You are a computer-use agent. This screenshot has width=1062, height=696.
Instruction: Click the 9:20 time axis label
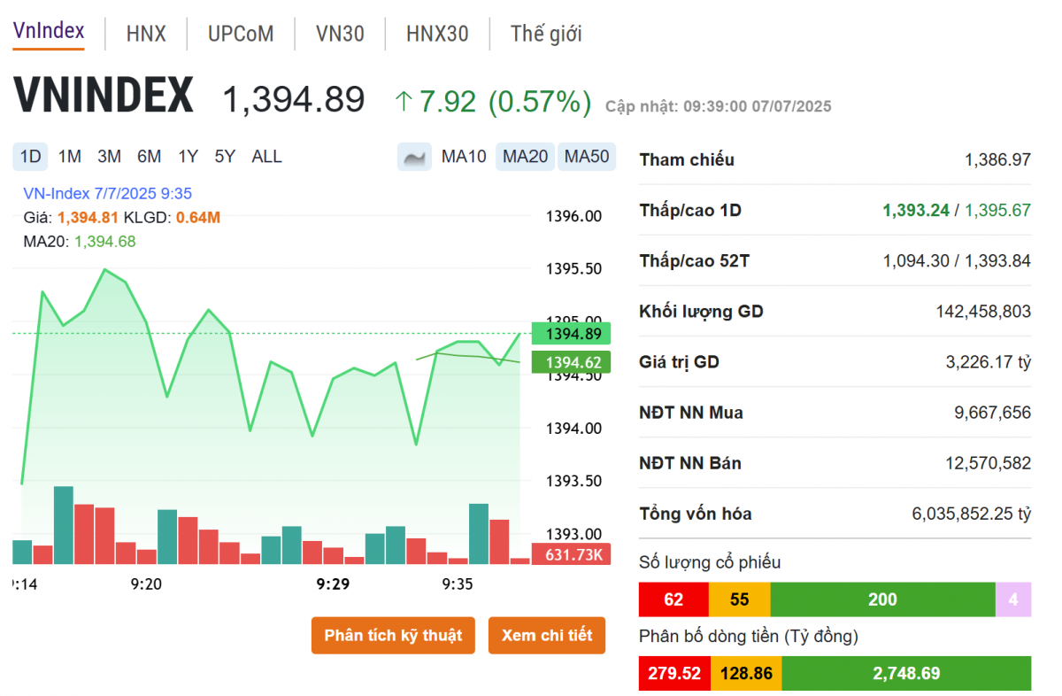[146, 584]
